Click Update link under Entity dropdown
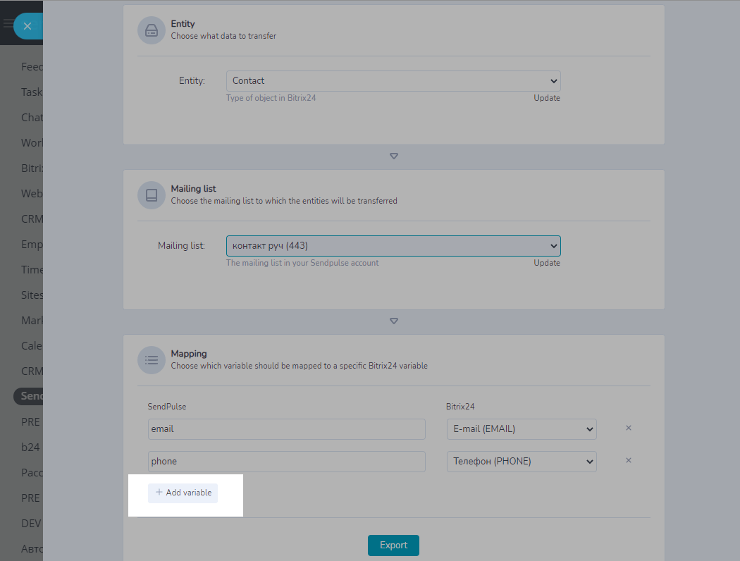This screenshot has width=740, height=561. (546, 98)
